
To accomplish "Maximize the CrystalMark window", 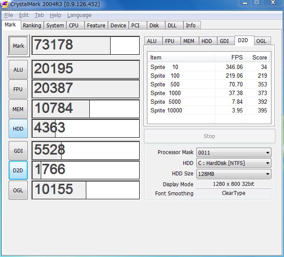I will (x=257, y=3).
